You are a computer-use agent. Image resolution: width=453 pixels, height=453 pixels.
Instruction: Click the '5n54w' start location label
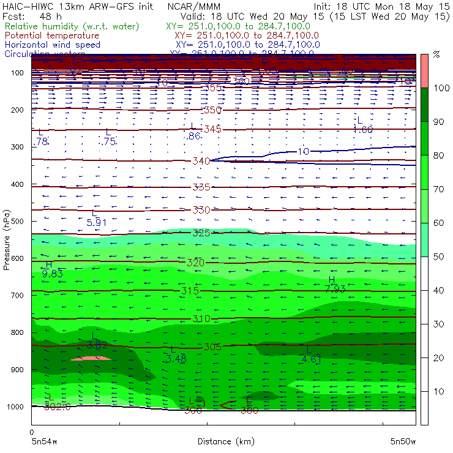(x=44, y=441)
